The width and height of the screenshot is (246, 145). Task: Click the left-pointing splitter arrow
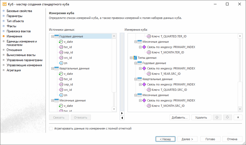[122, 118]
